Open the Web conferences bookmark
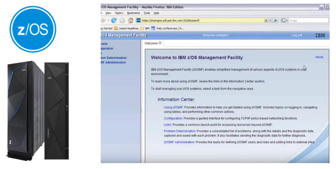Image resolution: width=336 pixels, height=169 pixels. pos(168,28)
